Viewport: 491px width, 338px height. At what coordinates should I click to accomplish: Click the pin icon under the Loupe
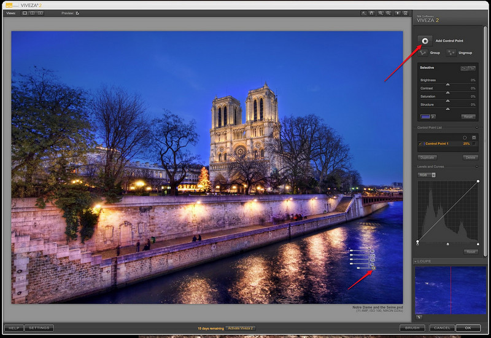point(419,317)
